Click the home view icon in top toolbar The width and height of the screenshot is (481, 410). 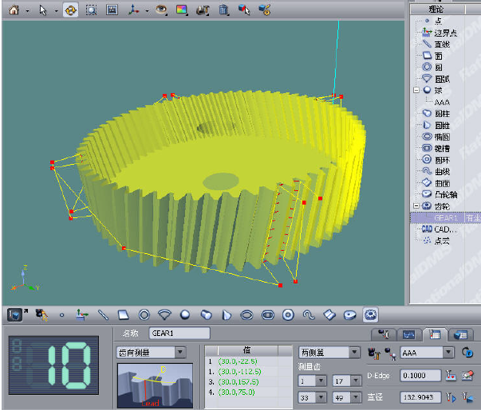click(x=14, y=10)
